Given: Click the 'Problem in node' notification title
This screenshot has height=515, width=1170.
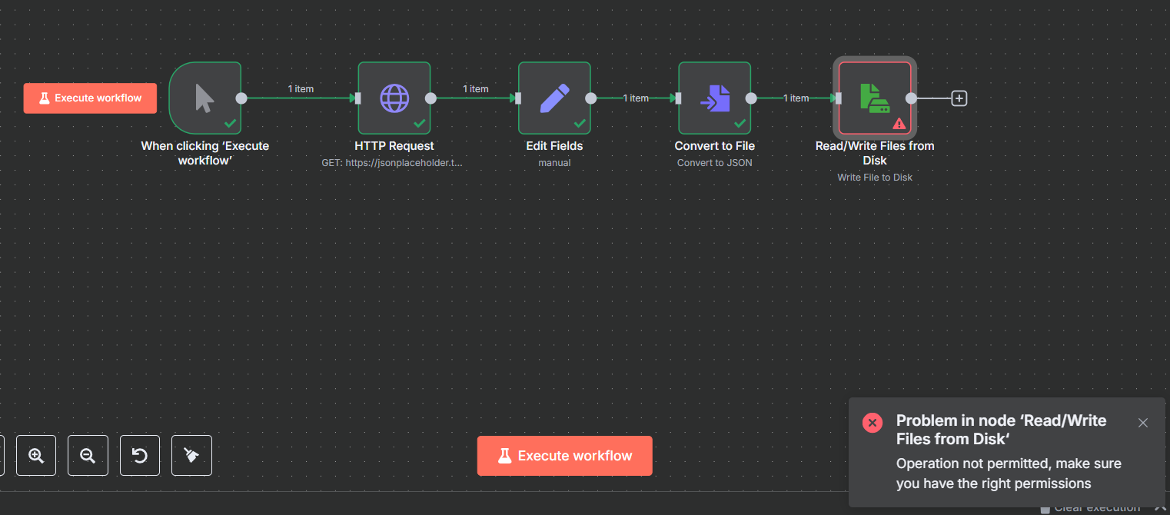Looking at the screenshot, I should pyautogui.click(x=1002, y=430).
